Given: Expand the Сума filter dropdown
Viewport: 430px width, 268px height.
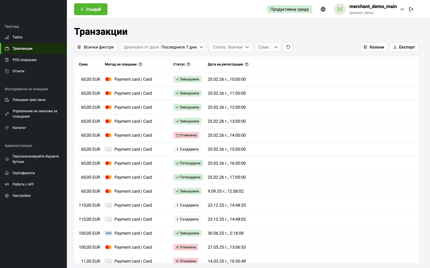Looking at the screenshot, I should 268,47.
